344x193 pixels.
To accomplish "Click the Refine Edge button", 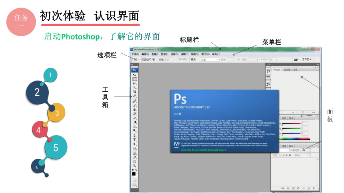I will click(x=268, y=59).
